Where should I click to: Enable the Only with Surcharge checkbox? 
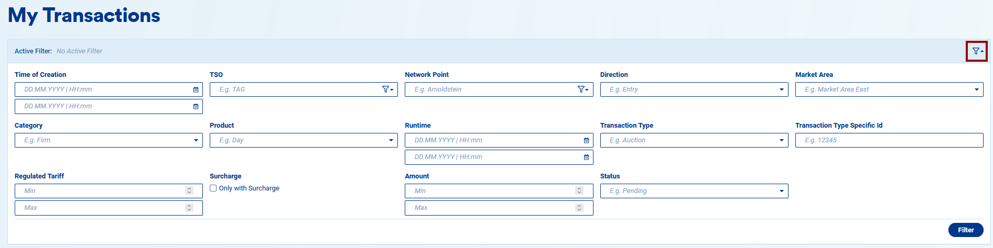tap(213, 188)
